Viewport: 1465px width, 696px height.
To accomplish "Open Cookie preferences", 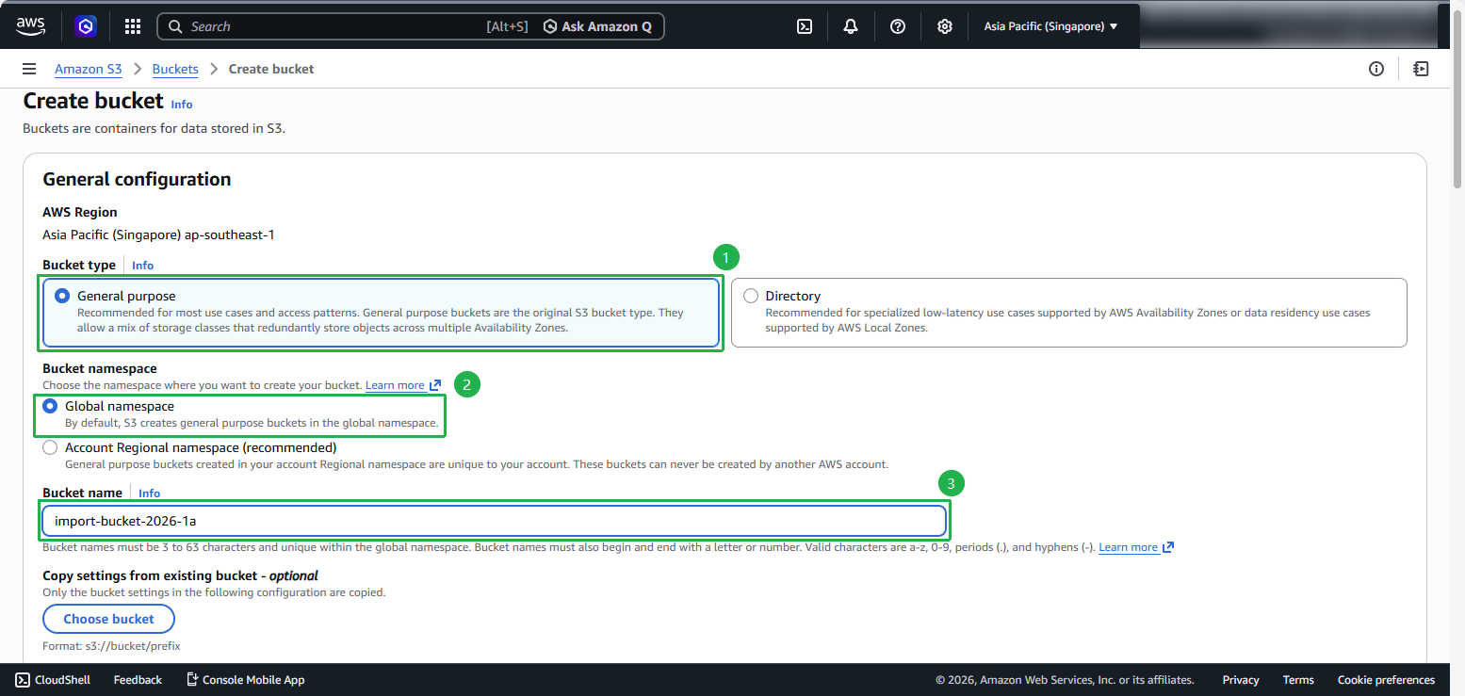I will tap(1386, 680).
